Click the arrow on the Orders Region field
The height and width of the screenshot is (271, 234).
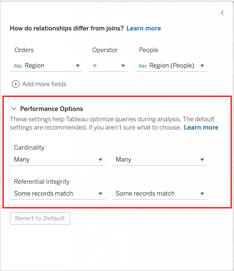[x=78, y=66]
